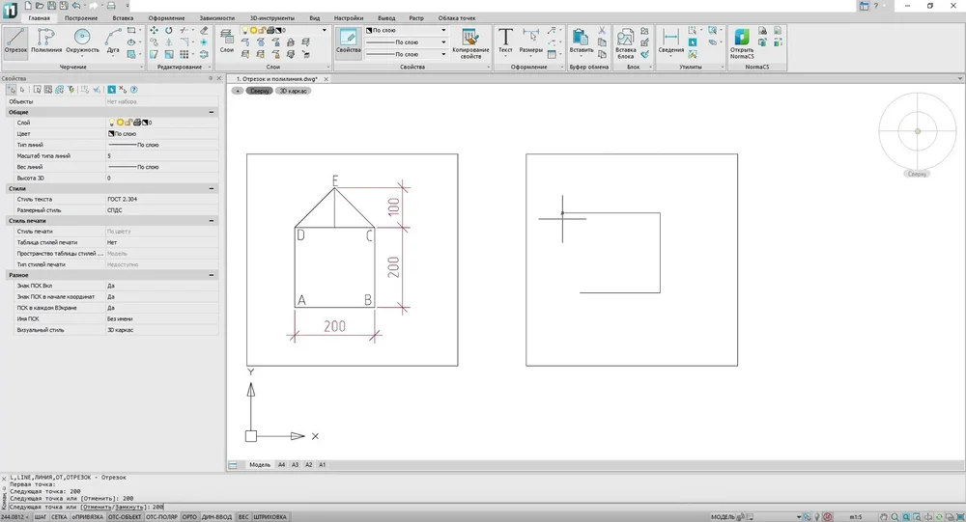Open the color По слою dropdown in ribbon

[x=444, y=30]
